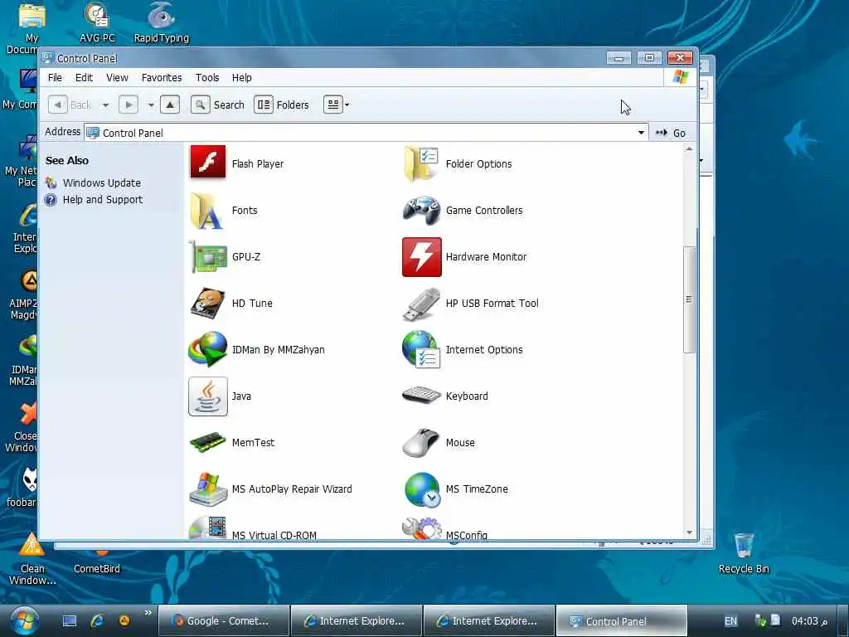Open the Edit menu

[84, 77]
